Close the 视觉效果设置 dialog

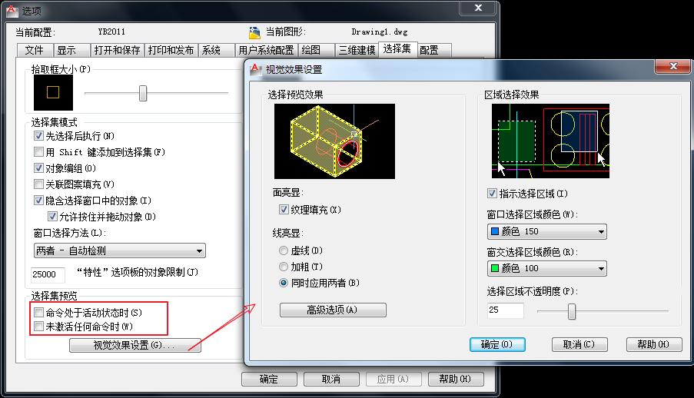[672, 66]
